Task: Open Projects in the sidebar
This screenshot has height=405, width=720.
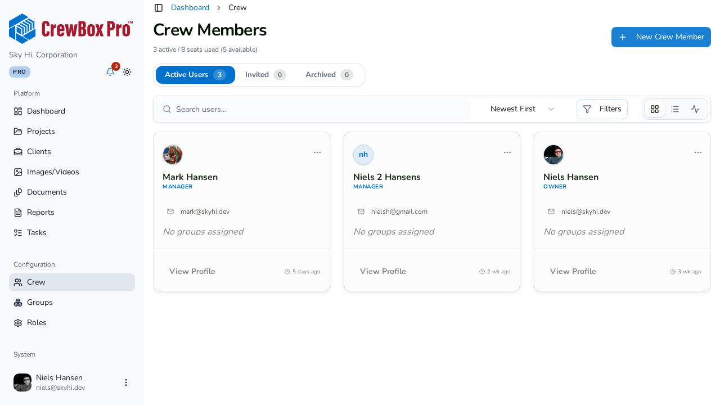Action: coord(72,132)
